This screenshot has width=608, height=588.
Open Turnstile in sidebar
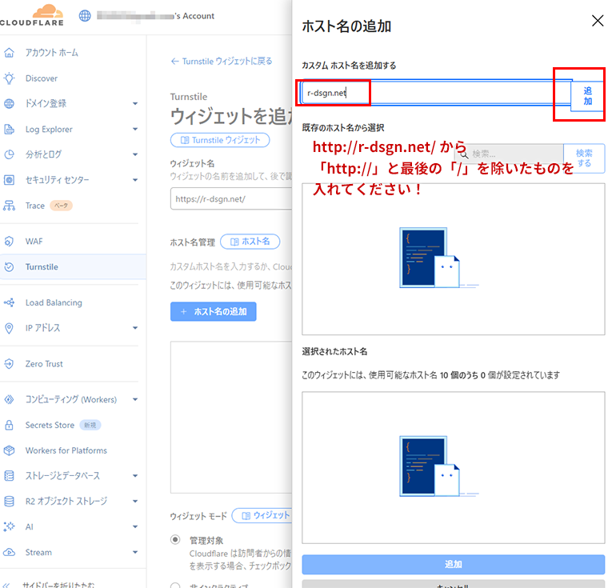point(42,267)
